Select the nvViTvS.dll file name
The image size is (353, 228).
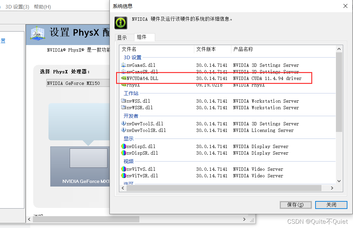point(141,169)
